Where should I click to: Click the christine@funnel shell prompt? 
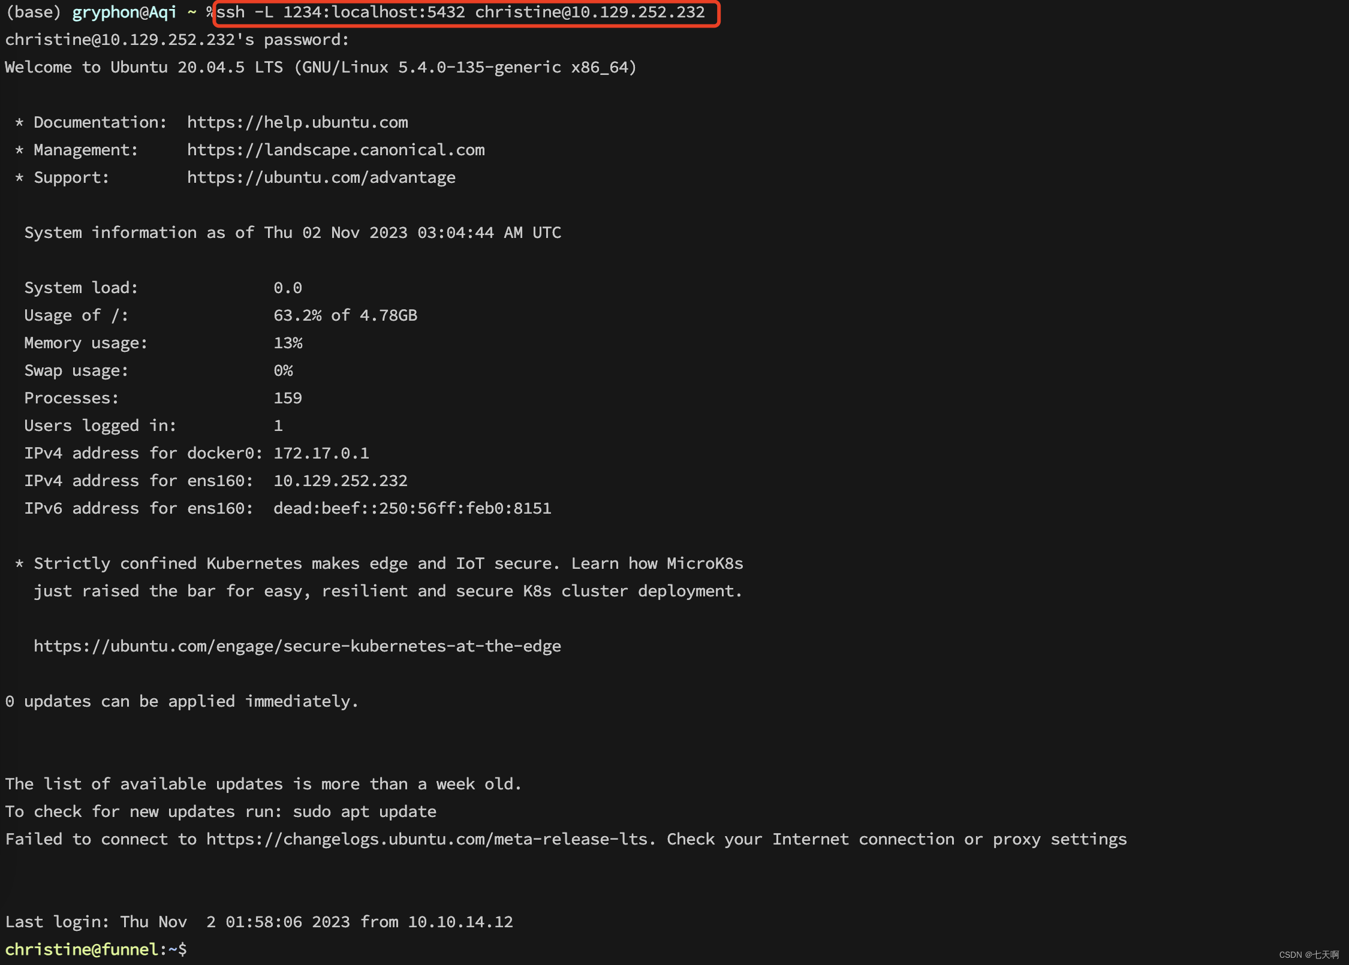(x=82, y=949)
